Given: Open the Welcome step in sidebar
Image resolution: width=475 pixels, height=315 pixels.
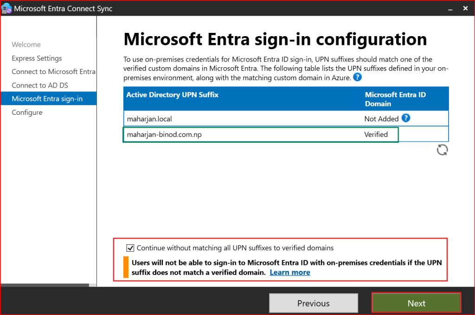Looking at the screenshot, I should (x=26, y=44).
